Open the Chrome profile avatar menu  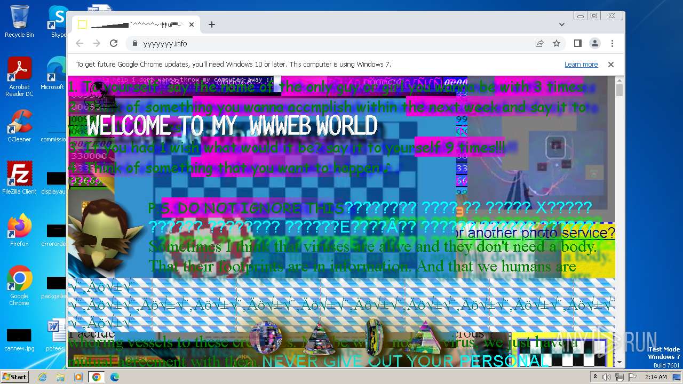(595, 43)
